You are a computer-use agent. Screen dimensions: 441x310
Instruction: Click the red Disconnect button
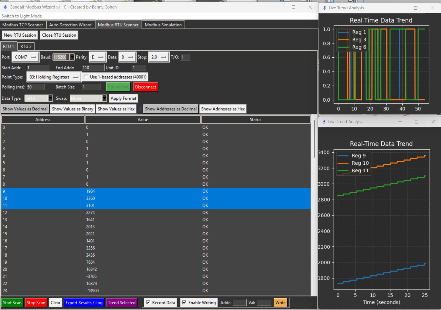coord(145,87)
